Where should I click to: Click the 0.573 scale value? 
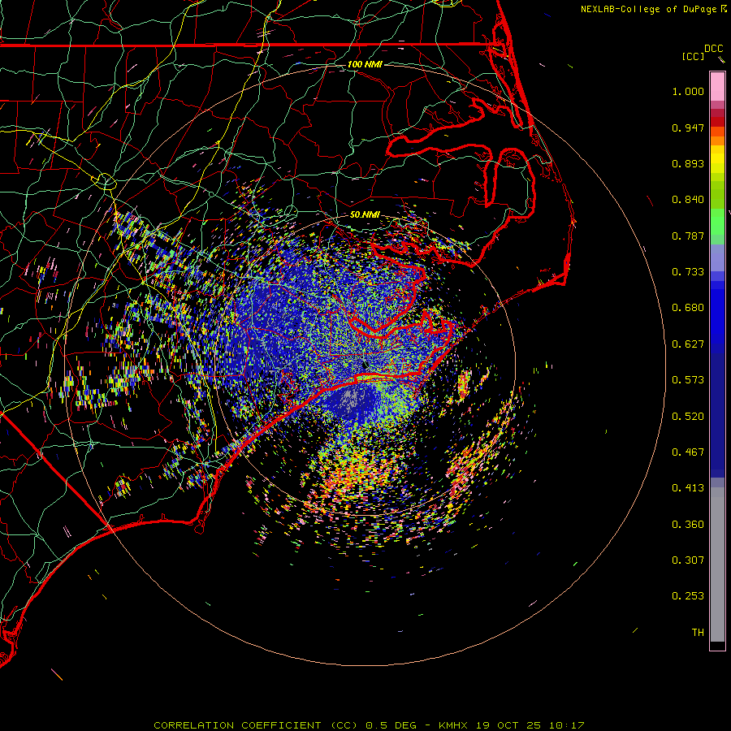point(688,380)
